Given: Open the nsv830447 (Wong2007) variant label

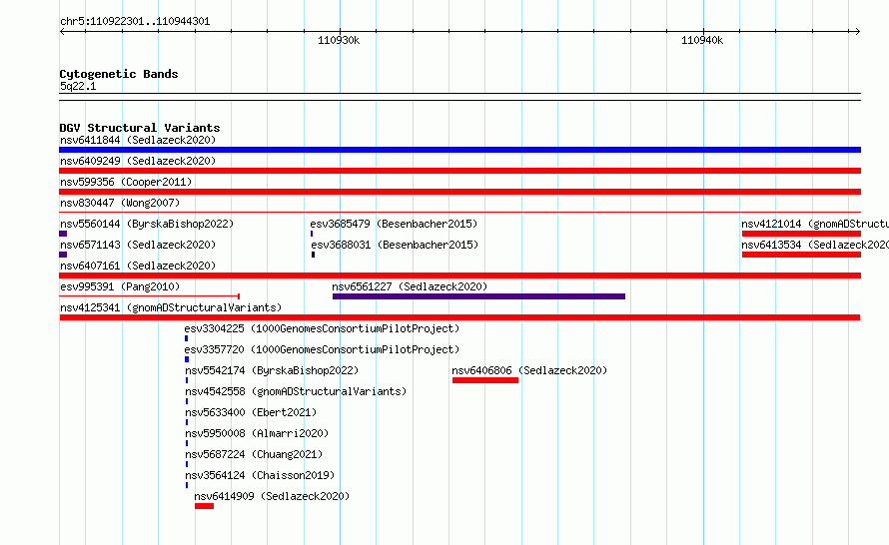Looking at the screenshot, I should pos(120,203).
